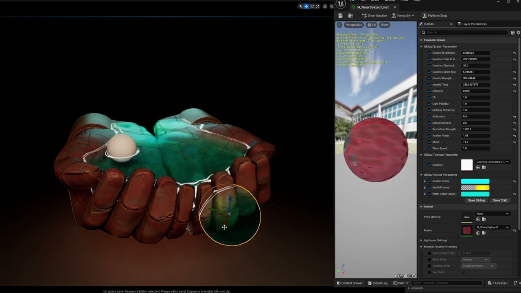The width and height of the screenshot is (521, 293).
Task: Expand the Scatter Colour vector row
Action: coord(425,181)
